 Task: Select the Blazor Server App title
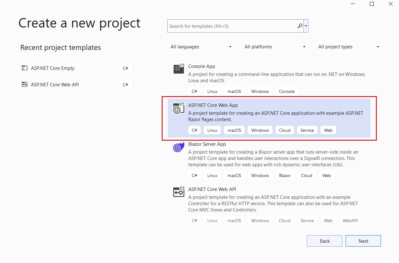207,144
